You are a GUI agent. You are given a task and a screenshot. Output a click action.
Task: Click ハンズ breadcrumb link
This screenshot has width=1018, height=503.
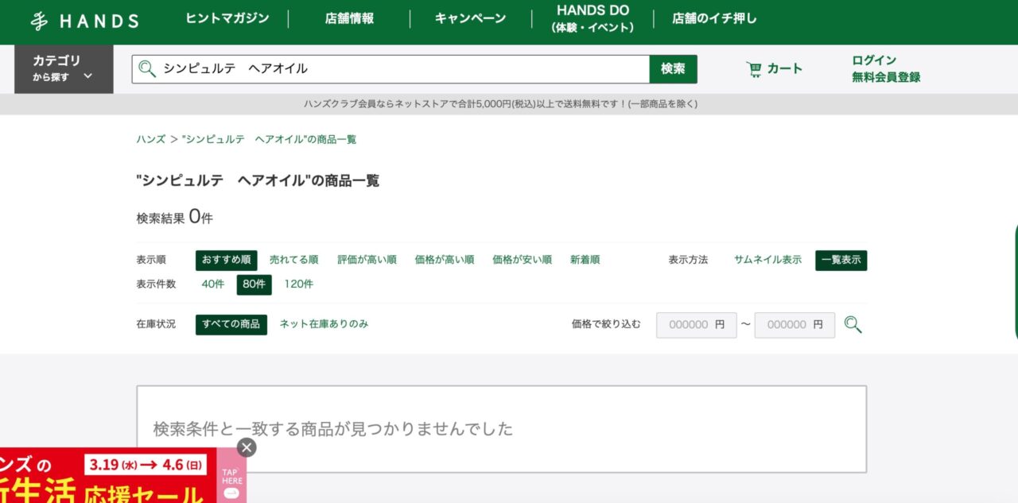click(x=150, y=139)
